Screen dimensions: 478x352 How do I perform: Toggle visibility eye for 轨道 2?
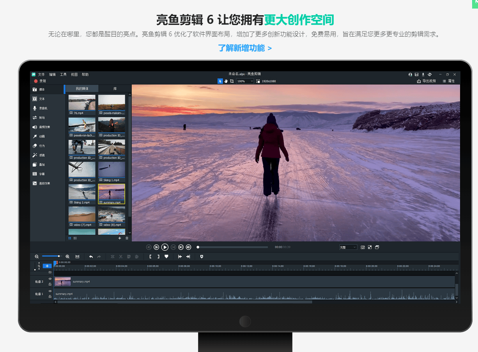[x=50, y=279]
